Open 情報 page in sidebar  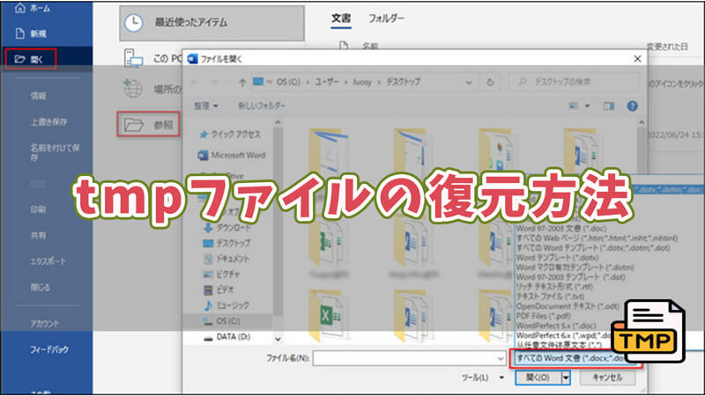tap(38, 96)
